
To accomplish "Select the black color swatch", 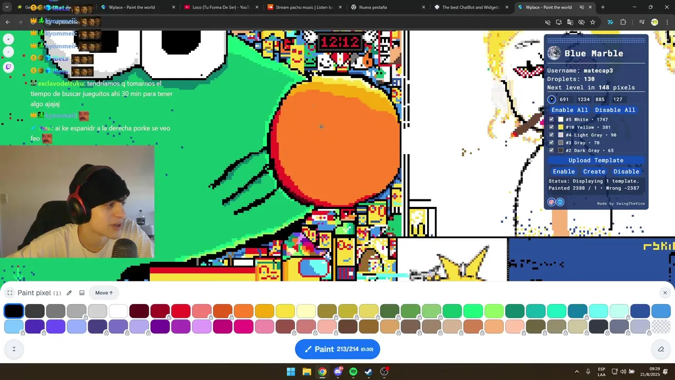I will [14, 311].
